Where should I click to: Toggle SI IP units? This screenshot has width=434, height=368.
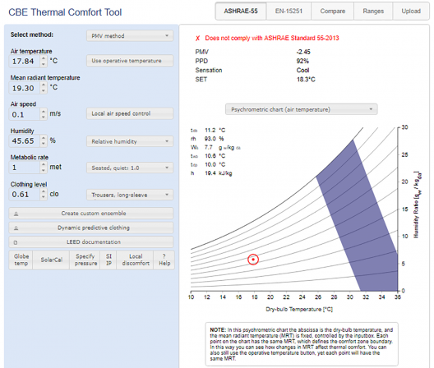coord(109,260)
